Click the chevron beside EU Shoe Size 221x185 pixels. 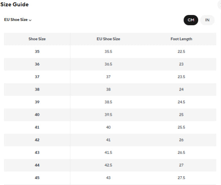(x=30, y=20)
